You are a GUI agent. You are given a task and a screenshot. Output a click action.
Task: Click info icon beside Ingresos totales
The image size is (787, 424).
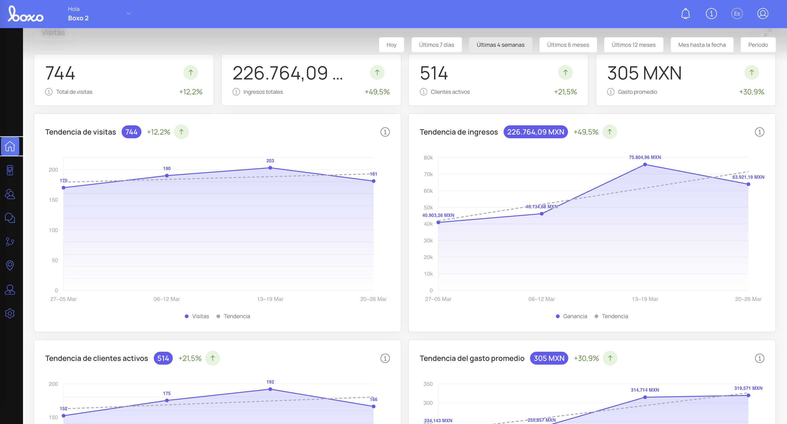236,92
